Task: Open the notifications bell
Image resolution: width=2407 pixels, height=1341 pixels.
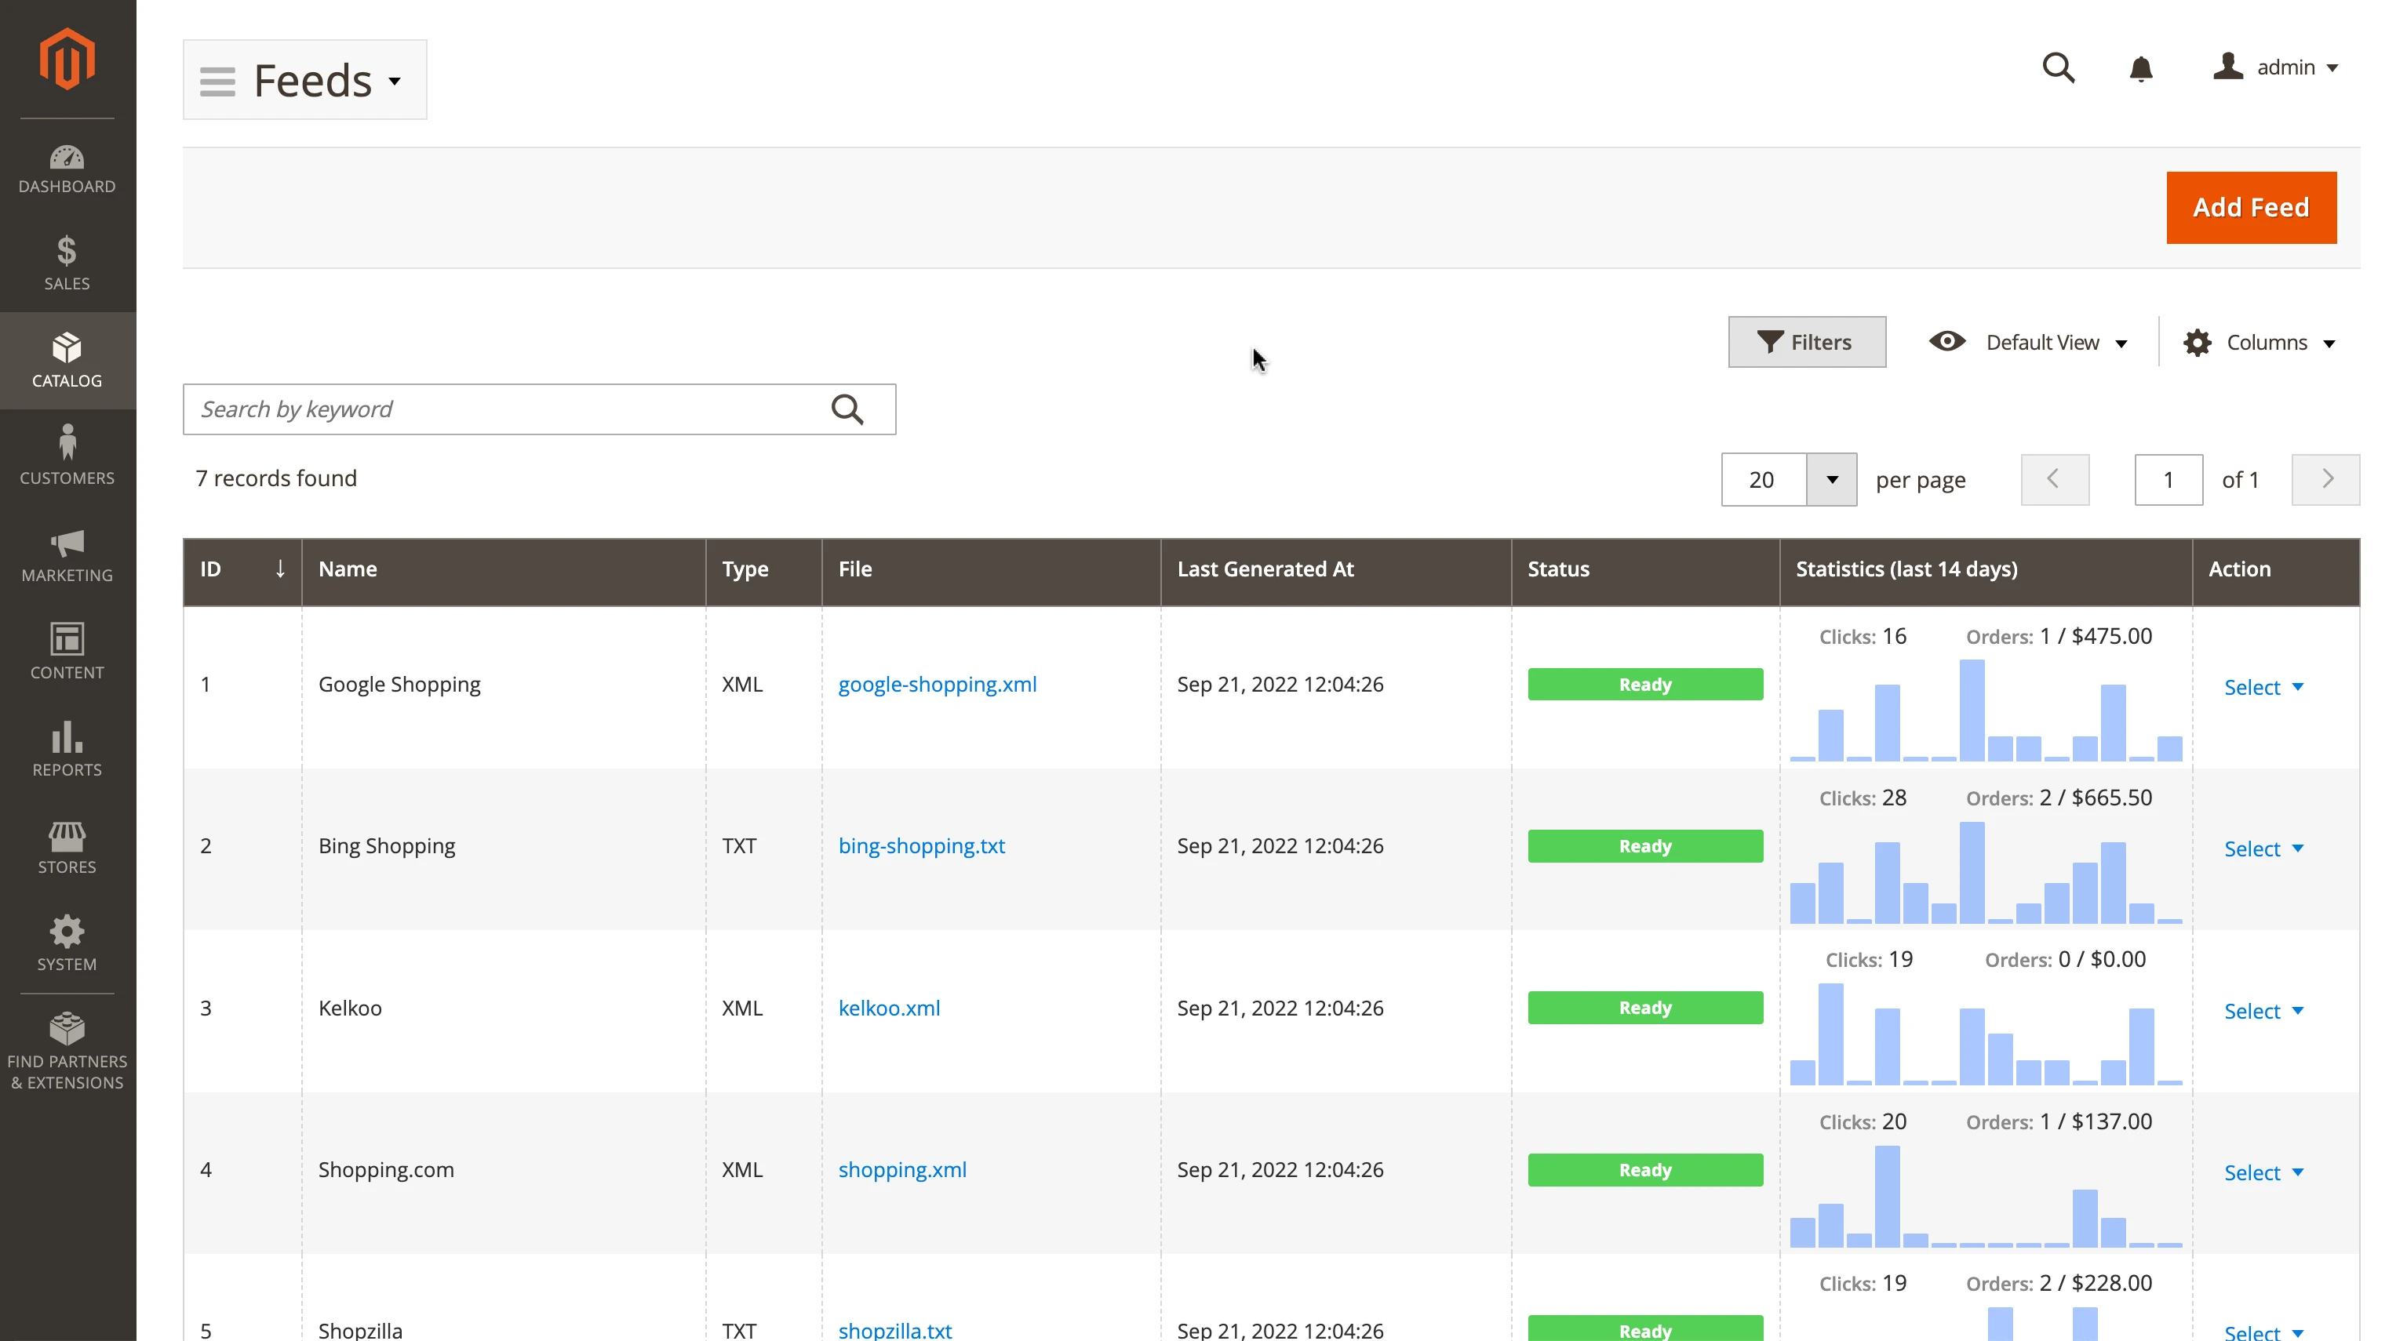Action: click(x=2141, y=68)
